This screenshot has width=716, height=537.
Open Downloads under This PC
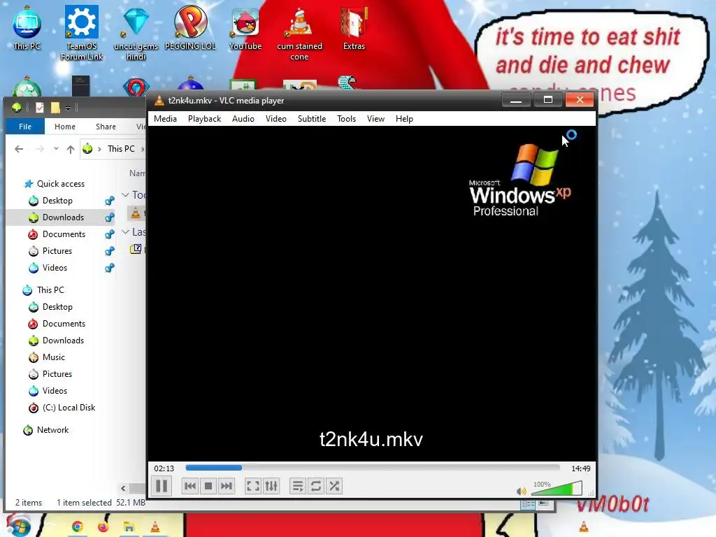[63, 341]
